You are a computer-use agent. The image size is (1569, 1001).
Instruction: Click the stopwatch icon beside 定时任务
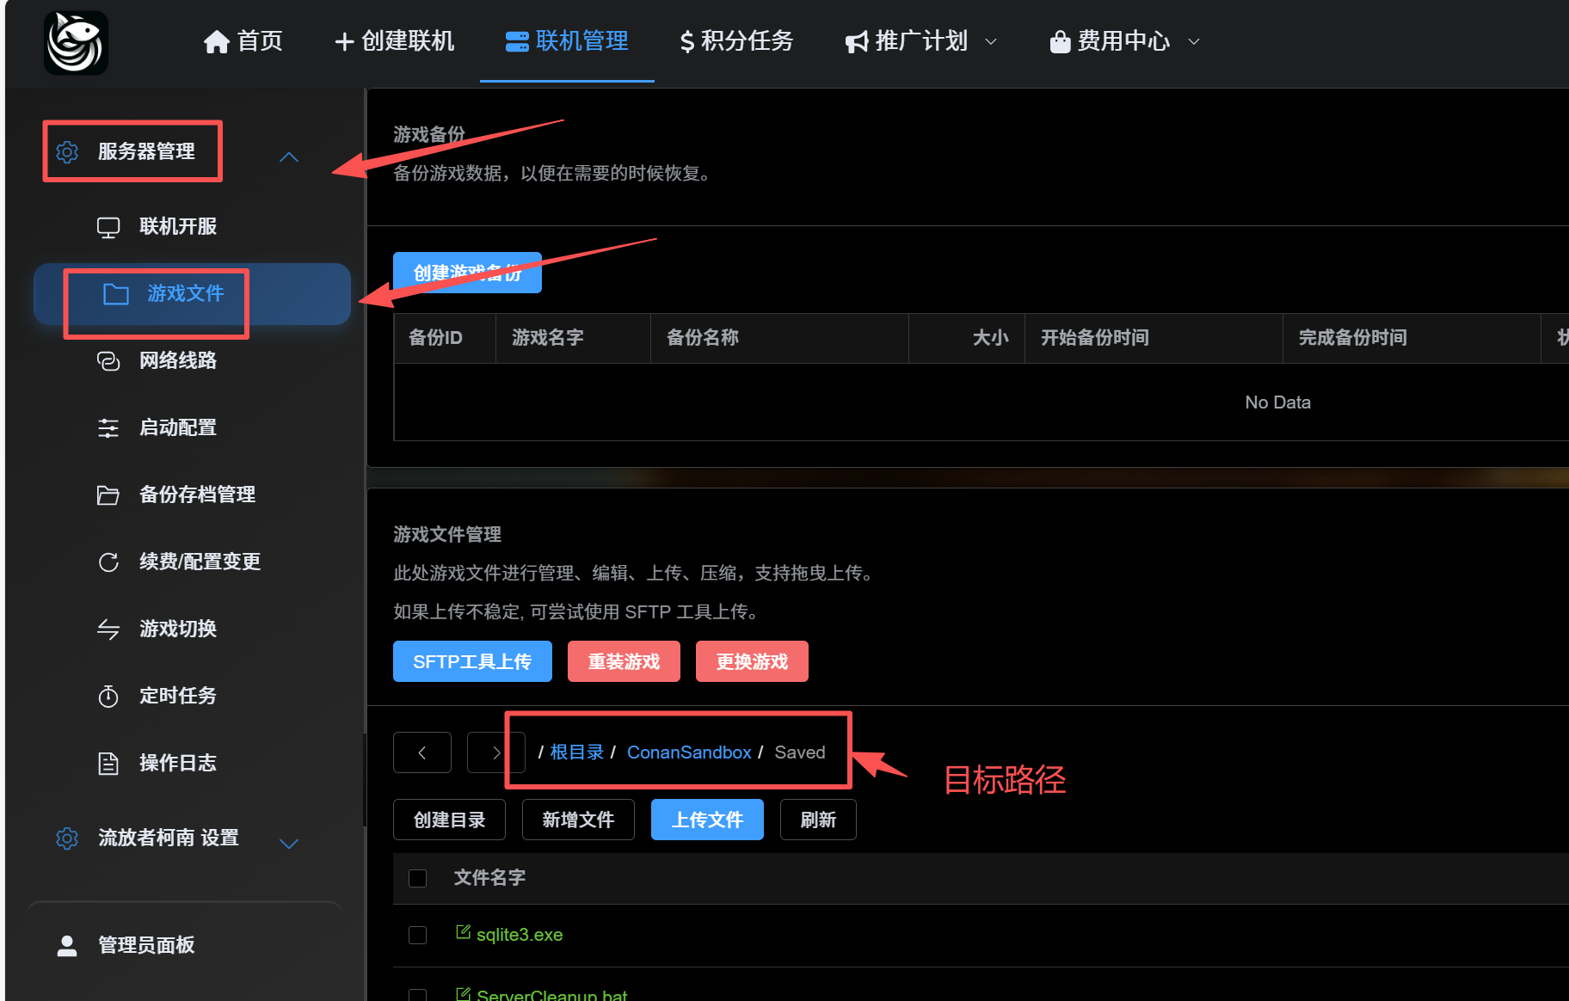coord(108,697)
